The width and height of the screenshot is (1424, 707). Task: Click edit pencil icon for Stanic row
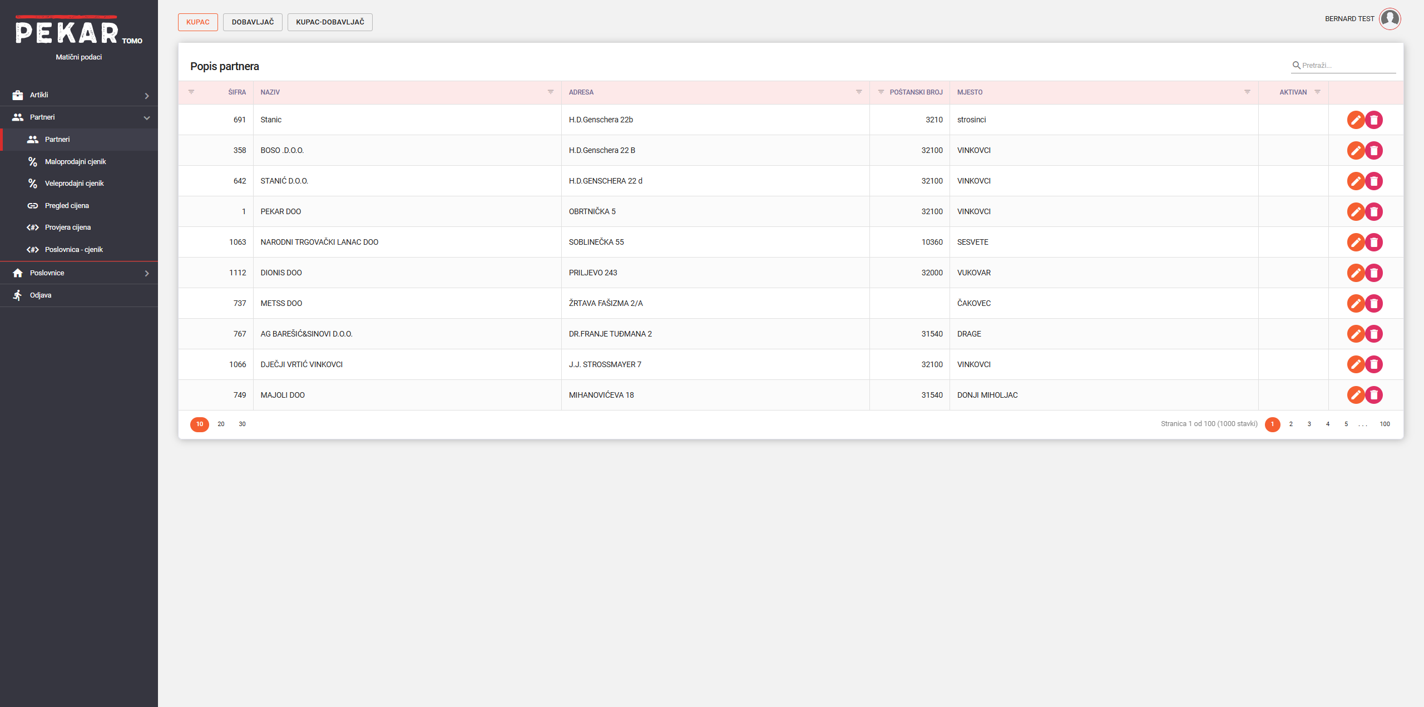[1356, 120]
